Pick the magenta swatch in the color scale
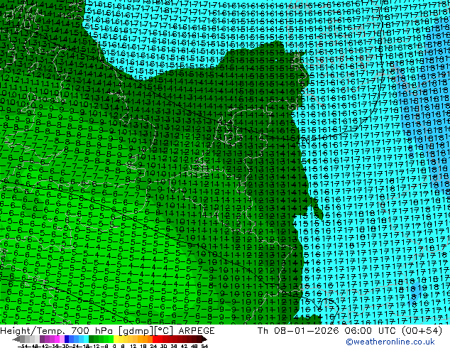This screenshot has height=348, width=450. click(x=57, y=339)
